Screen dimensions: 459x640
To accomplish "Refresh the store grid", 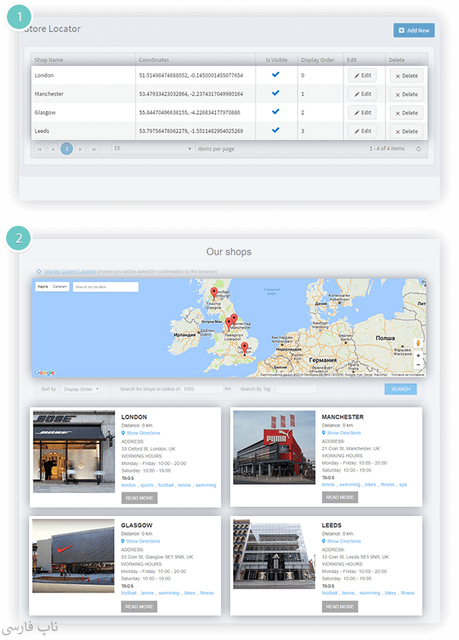I will coord(418,149).
